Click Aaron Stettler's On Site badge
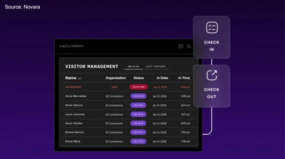The image size is (285, 159). click(x=138, y=123)
